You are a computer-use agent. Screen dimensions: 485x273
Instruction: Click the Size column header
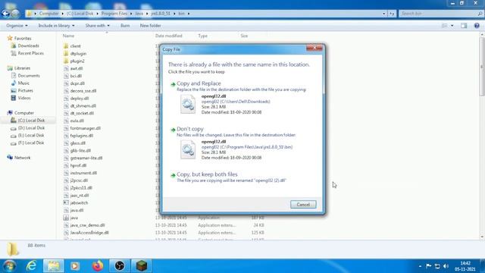coord(244,36)
